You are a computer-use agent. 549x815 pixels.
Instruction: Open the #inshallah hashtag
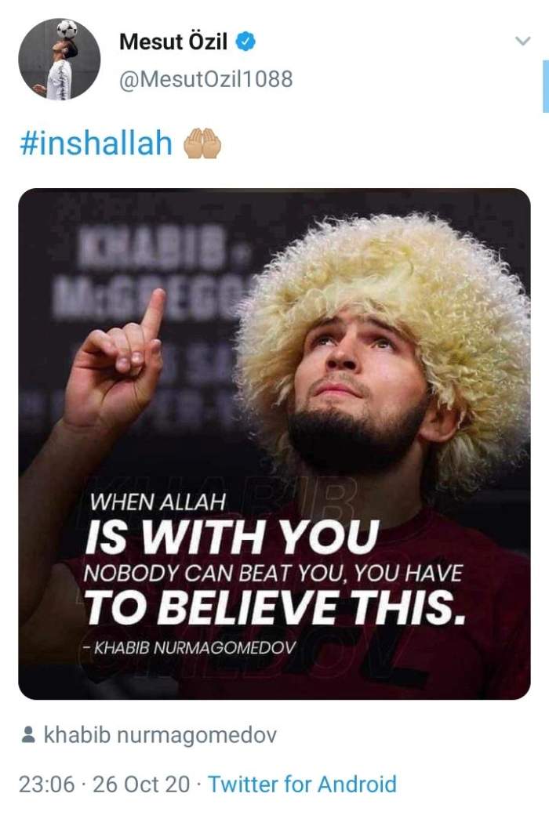tap(96, 143)
